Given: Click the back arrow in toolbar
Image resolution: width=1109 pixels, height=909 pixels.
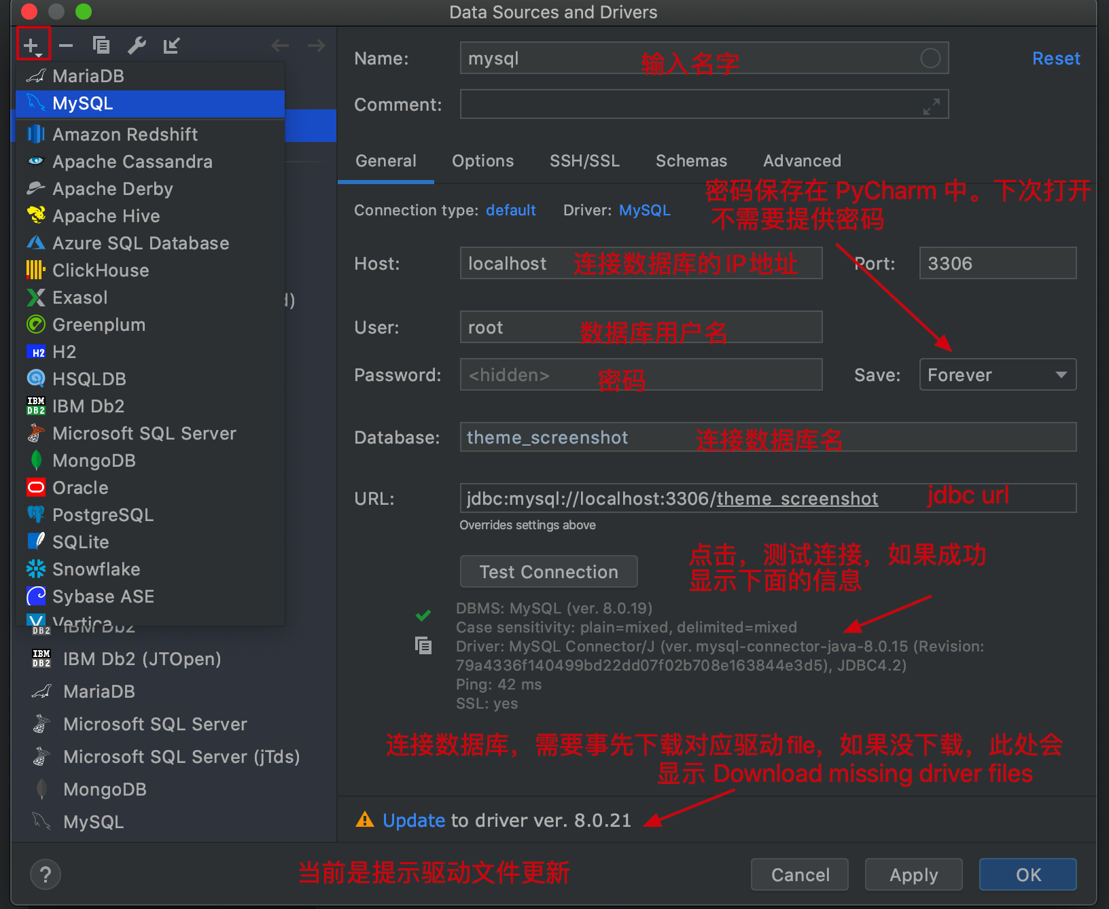Looking at the screenshot, I should (280, 46).
